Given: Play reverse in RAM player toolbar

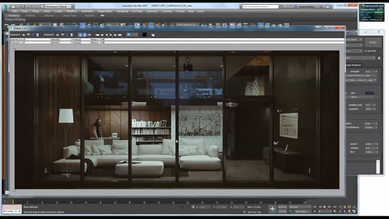Looking at the screenshot, I should click(x=106, y=35).
